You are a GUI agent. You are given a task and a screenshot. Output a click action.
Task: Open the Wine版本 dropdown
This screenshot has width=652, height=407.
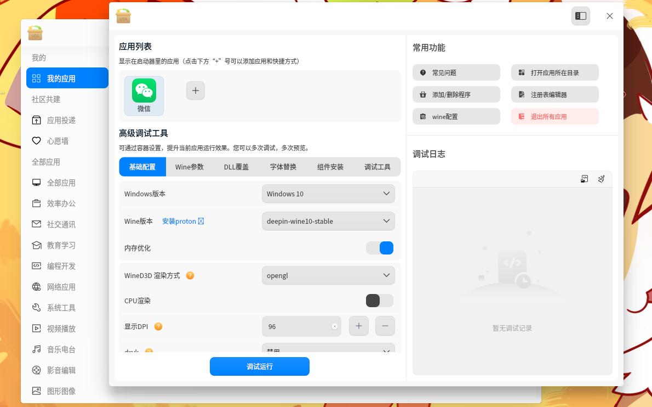[328, 222]
